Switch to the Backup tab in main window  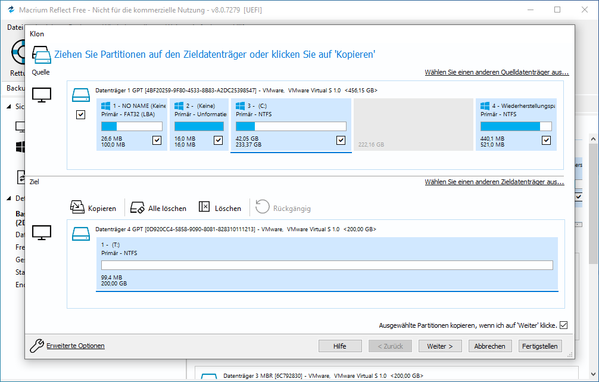(15, 88)
